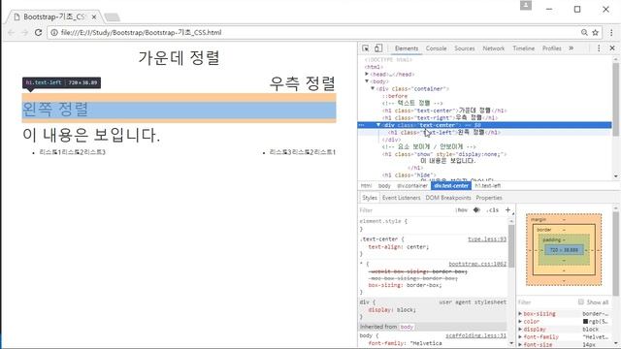Open the DevTools three-dot menu
This screenshot has width=621, height=349.
pyautogui.click(x=599, y=48)
